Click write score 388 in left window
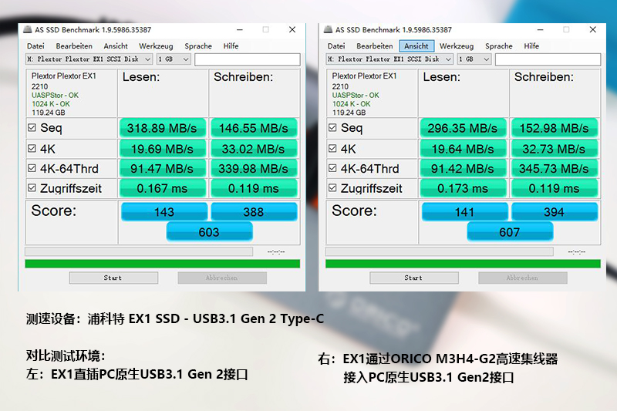 point(254,211)
